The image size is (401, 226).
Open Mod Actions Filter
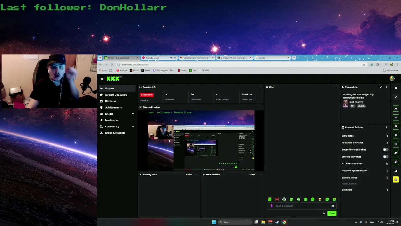coord(252,175)
